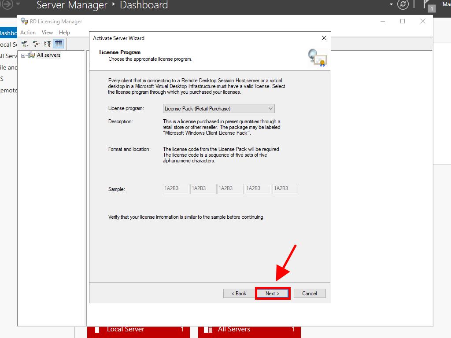Click the All Servers tile icon
This screenshot has height=338, width=451.
208,330
